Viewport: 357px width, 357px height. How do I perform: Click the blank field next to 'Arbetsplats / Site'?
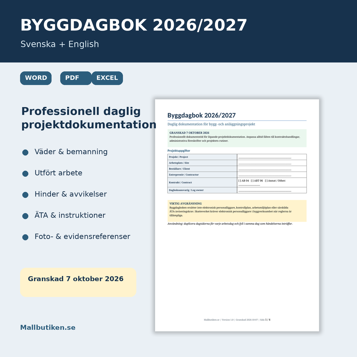272,163
